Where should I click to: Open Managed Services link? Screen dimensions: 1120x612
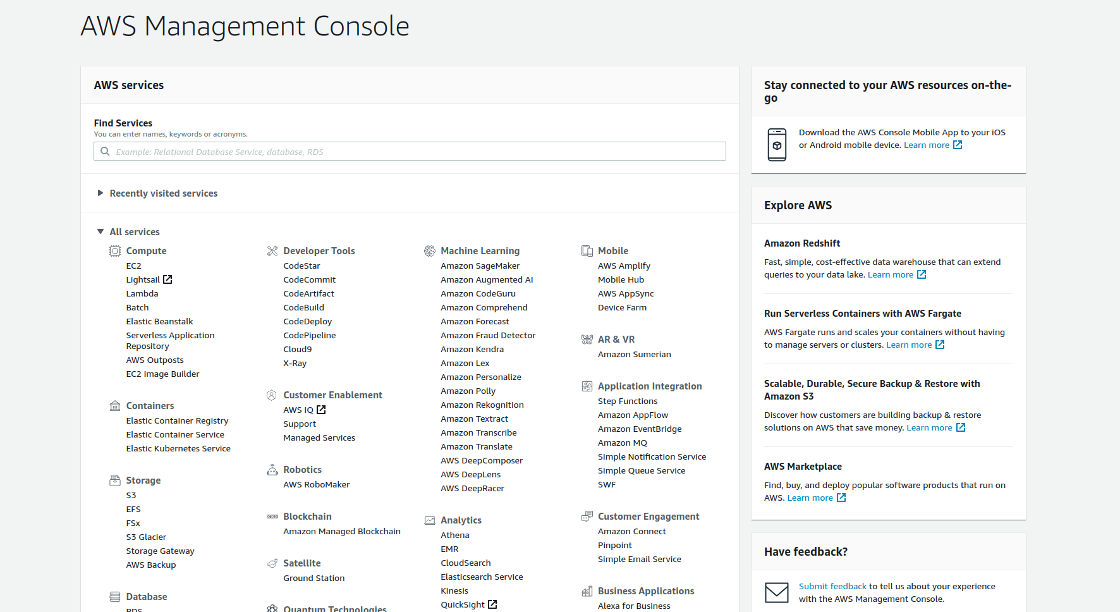pos(319,438)
